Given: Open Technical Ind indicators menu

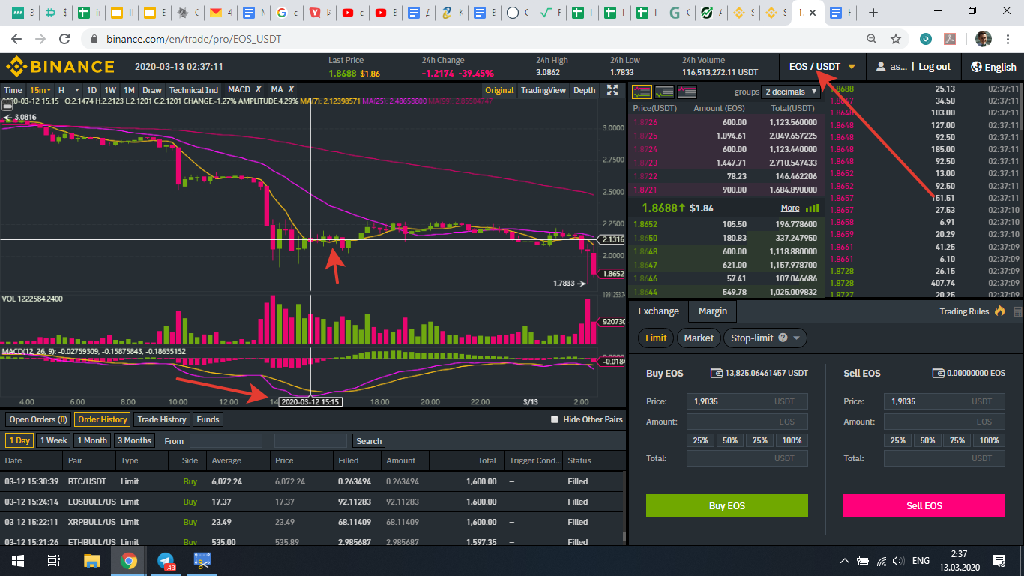Looking at the screenshot, I should click(x=194, y=90).
